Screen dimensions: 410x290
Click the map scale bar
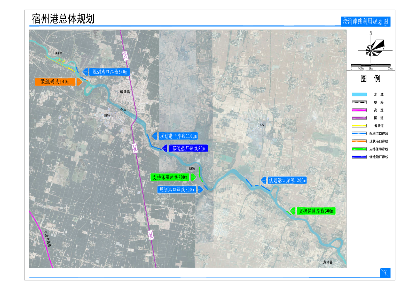371,65
